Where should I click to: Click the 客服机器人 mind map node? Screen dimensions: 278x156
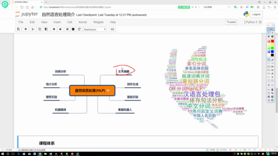pos(125,110)
